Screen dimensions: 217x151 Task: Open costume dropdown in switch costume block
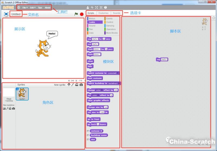tap(118, 73)
